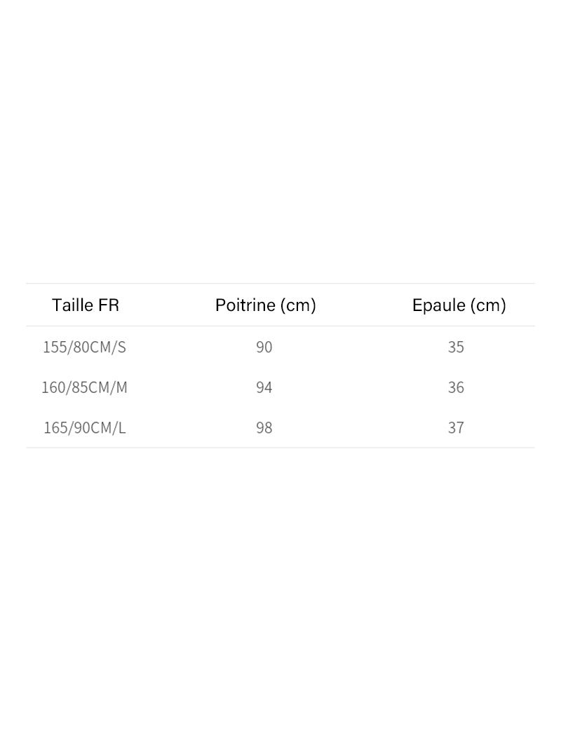Viewport: 561px width, 746px height.
Task: Click the FR text in first header
Action: [109, 305]
